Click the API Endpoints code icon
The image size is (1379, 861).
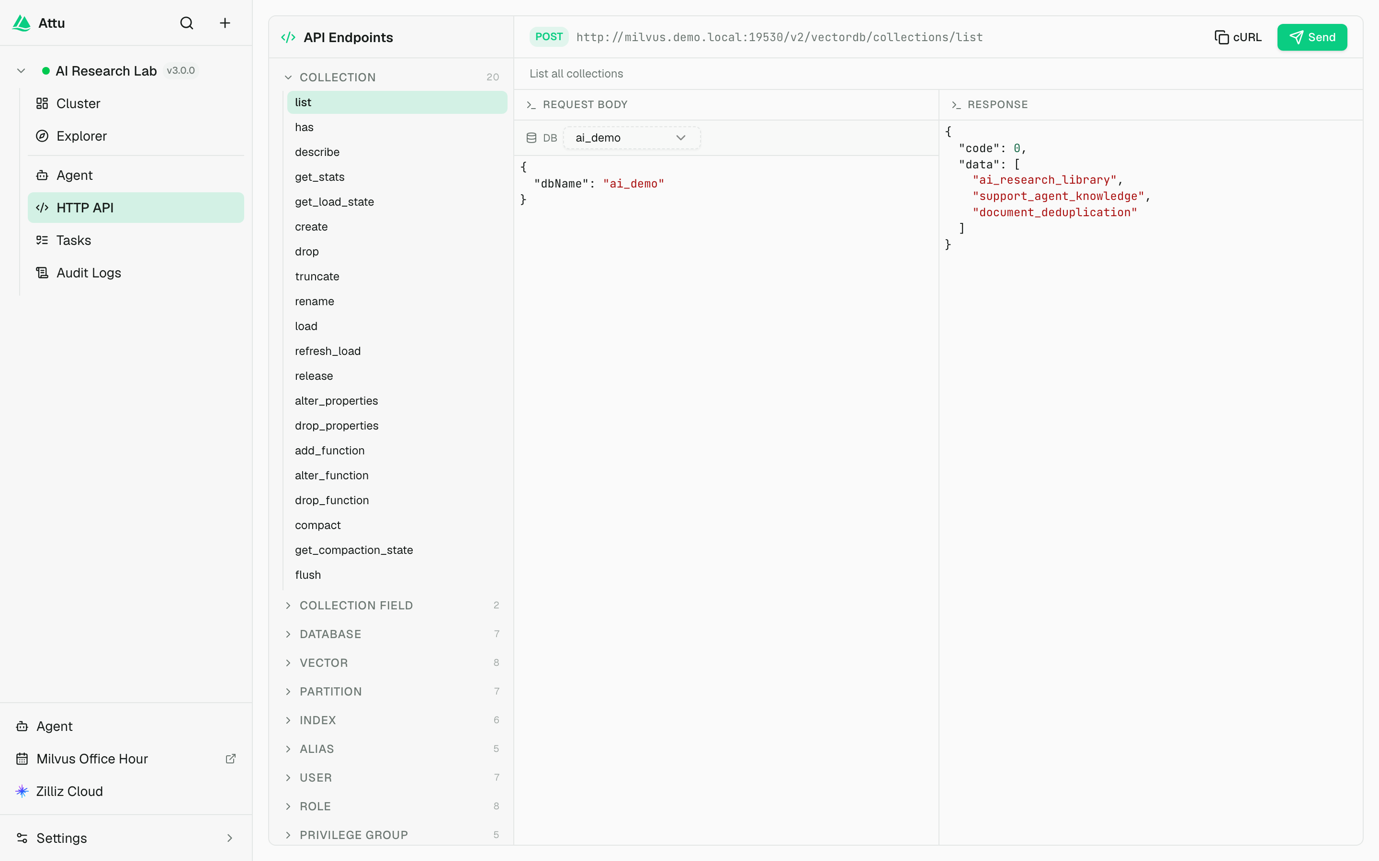[288, 38]
